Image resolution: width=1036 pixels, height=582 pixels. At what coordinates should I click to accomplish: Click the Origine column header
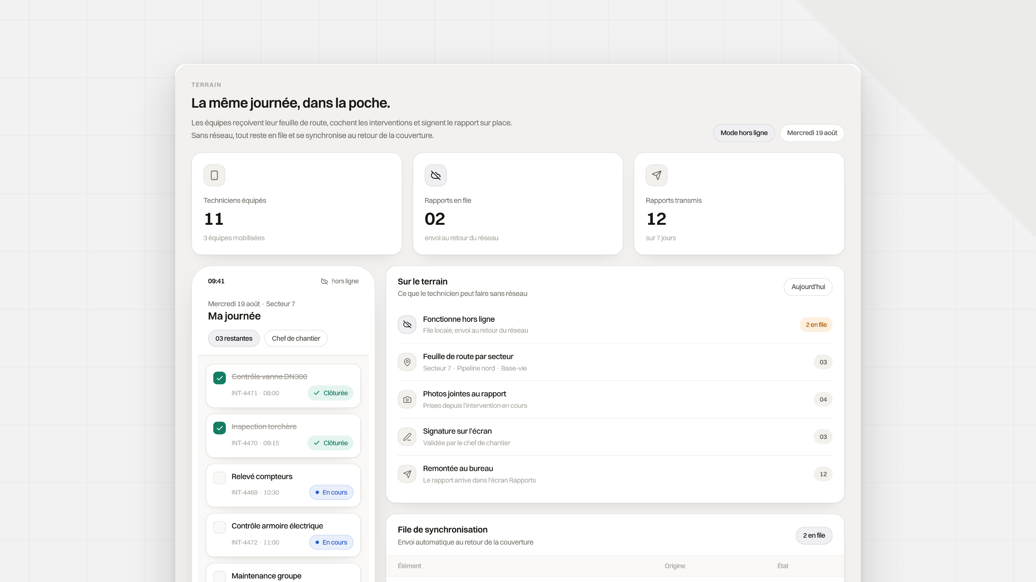675,566
